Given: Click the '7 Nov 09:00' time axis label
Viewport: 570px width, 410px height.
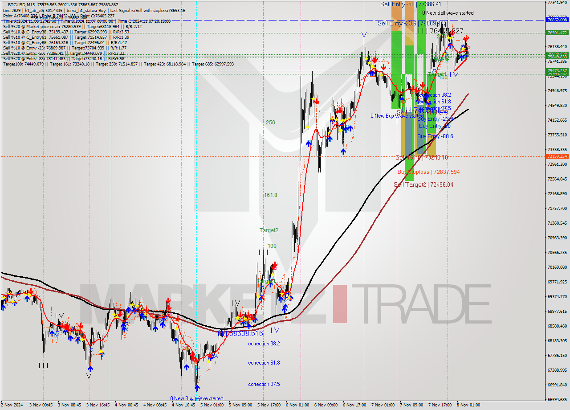Looking at the screenshot, I should coord(412,405).
